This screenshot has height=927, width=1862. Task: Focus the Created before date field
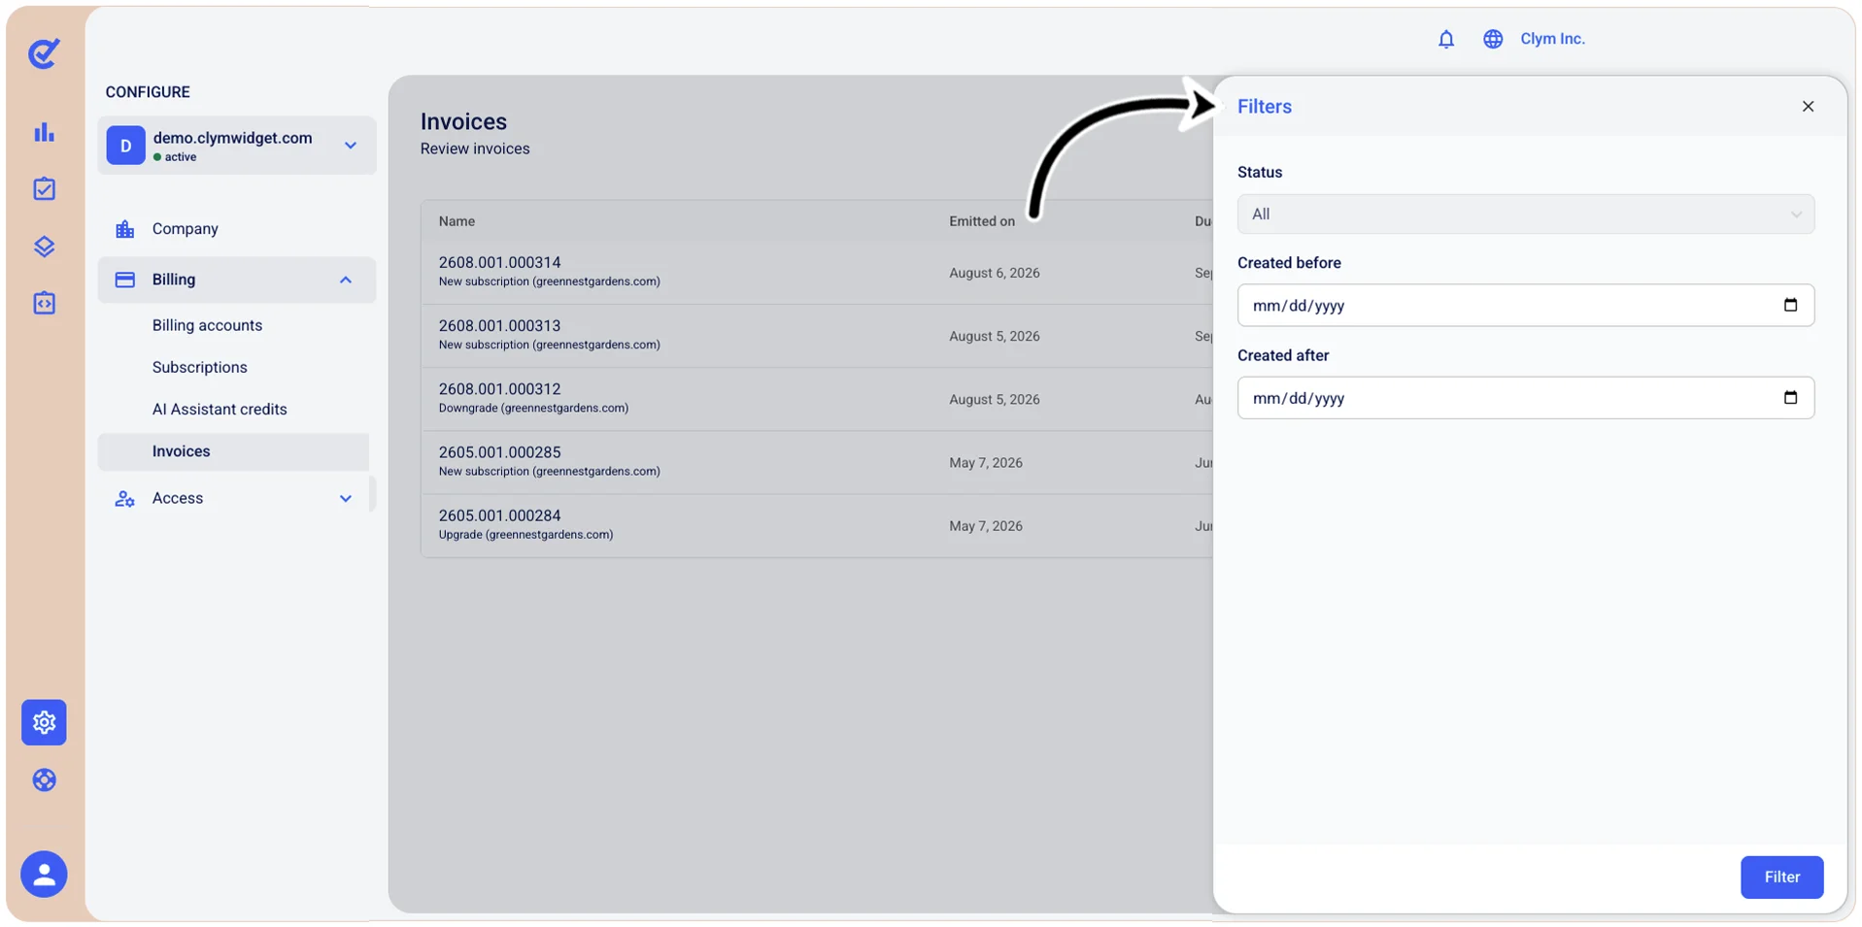point(1525,305)
